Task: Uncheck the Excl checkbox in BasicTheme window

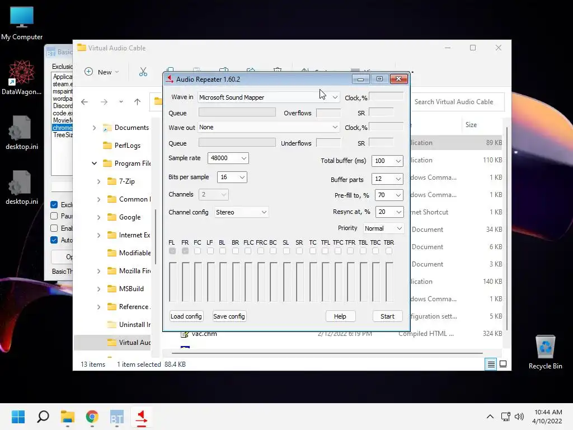Action: 54,204
